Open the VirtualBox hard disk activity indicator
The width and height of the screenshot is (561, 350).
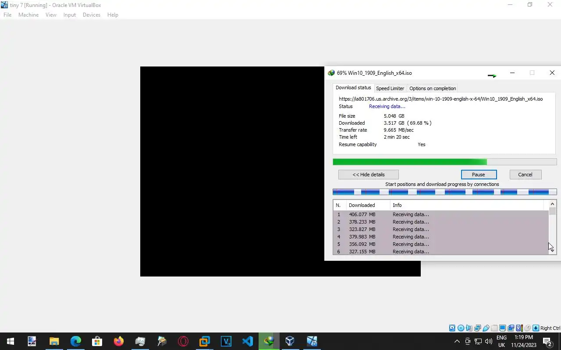click(x=452, y=328)
